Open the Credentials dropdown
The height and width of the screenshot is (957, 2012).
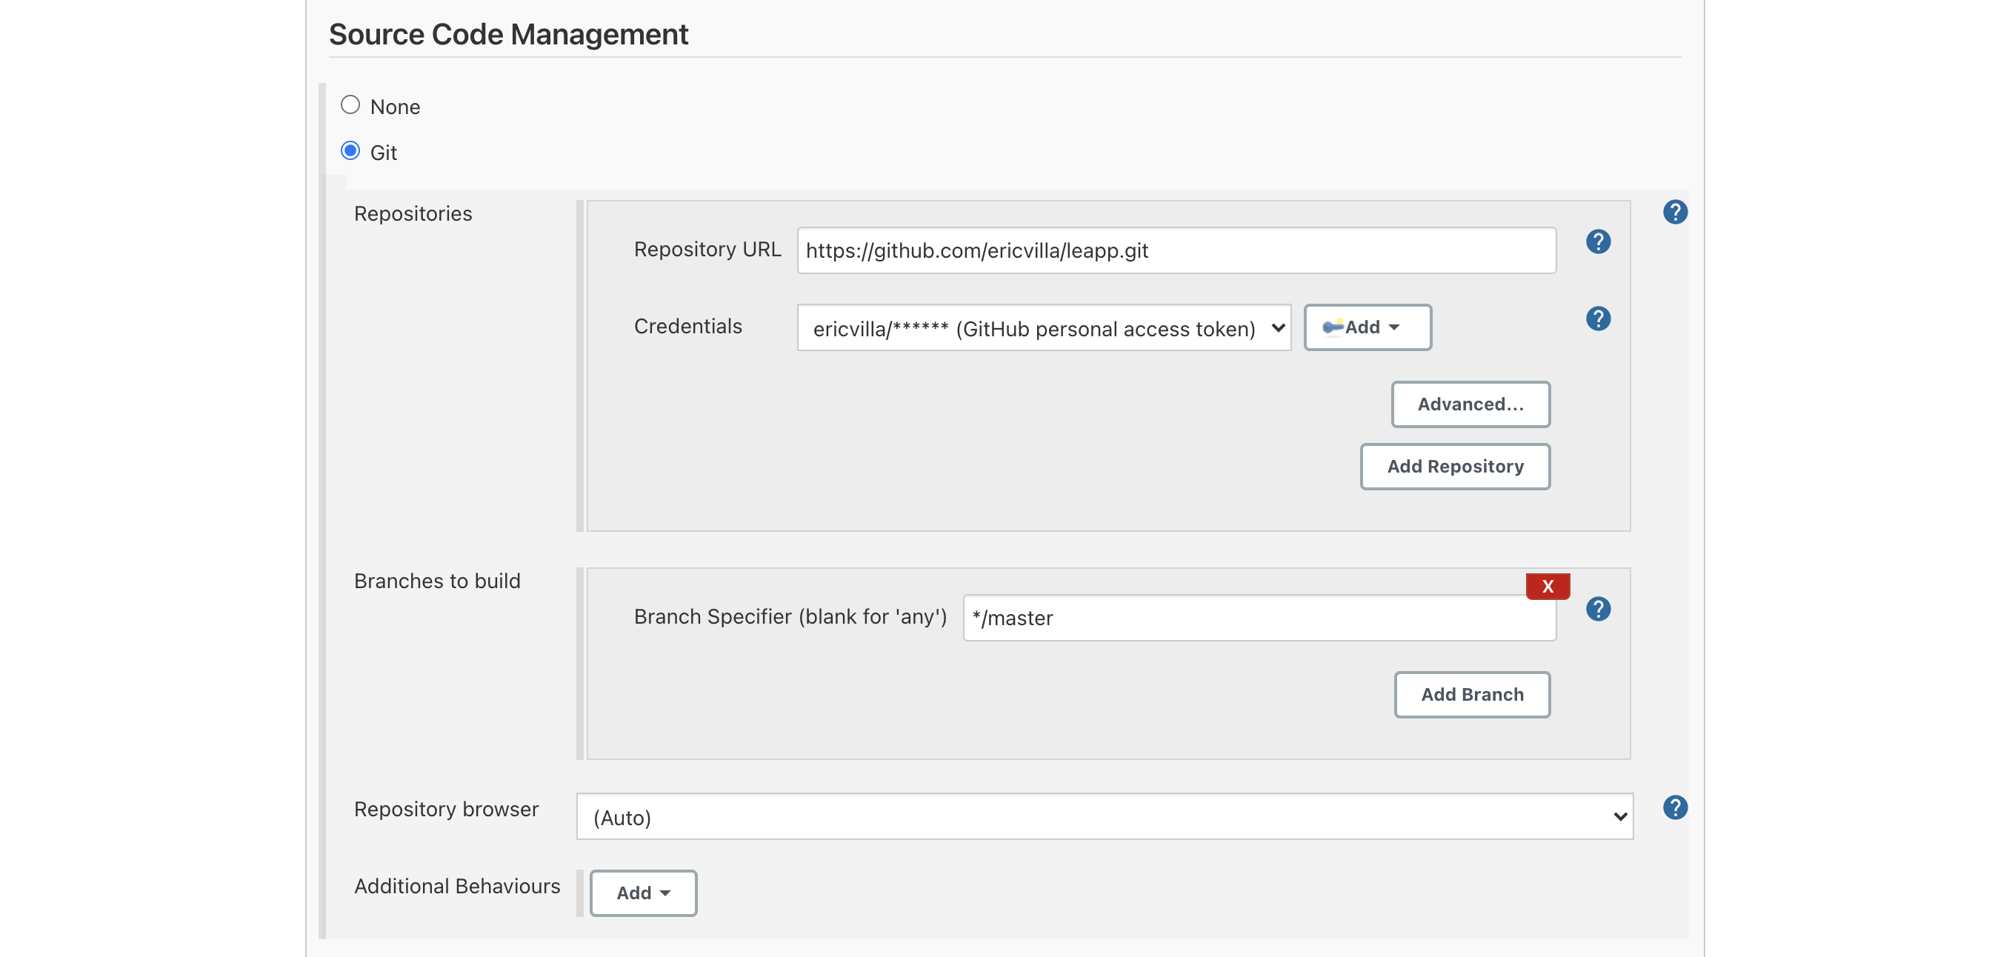(1043, 328)
